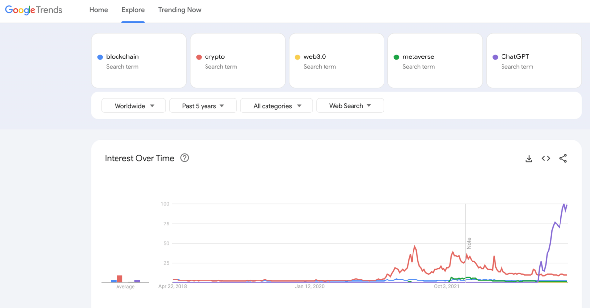This screenshot has width=590, height=308.
Task: Share the Interest Over Time chart
Action: click(563, 158)
